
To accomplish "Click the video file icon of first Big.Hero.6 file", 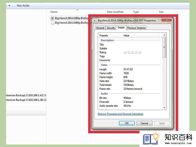I will click(52, 18).
